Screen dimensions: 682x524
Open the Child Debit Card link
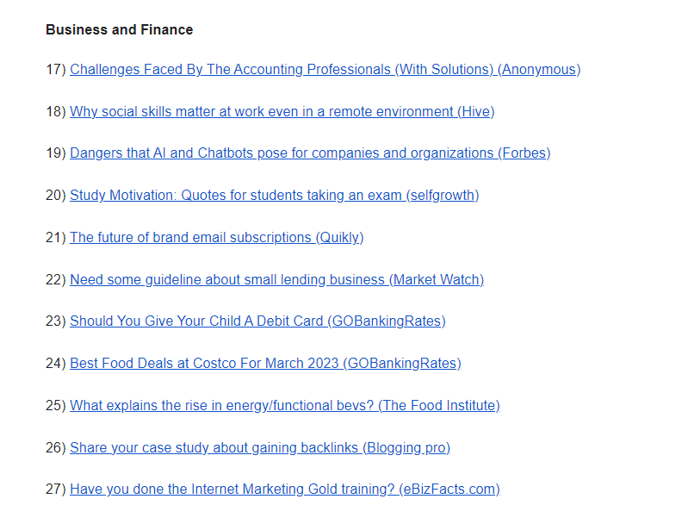pos(257,321)
